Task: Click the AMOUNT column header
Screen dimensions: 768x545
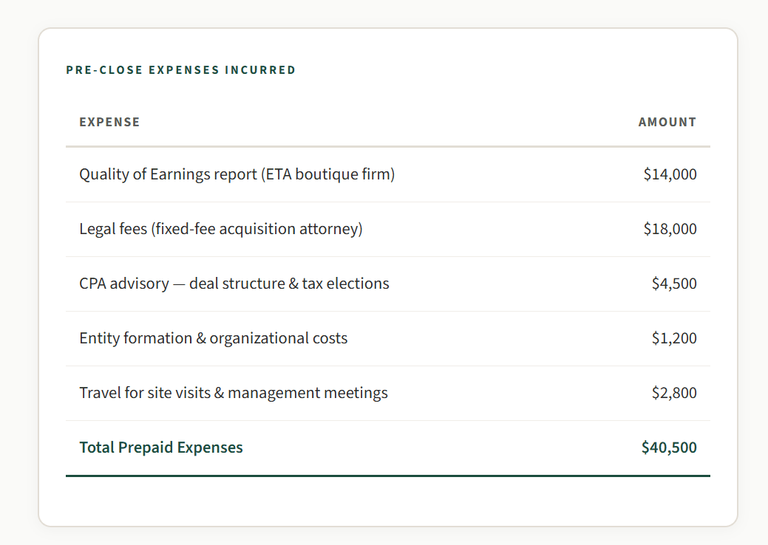Action: coord(667,123)
